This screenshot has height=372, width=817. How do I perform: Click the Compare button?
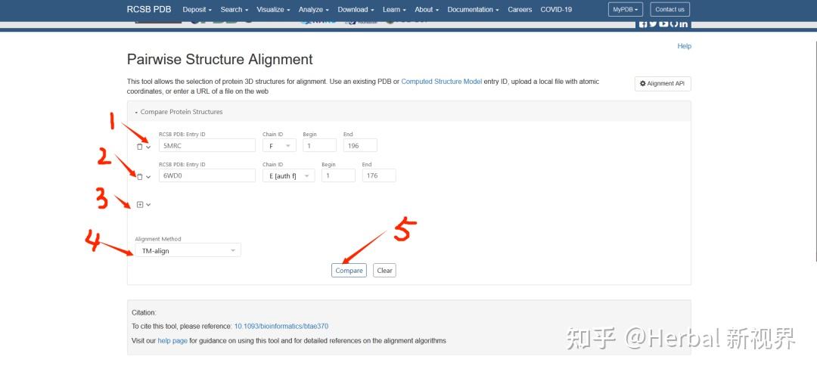349,271
